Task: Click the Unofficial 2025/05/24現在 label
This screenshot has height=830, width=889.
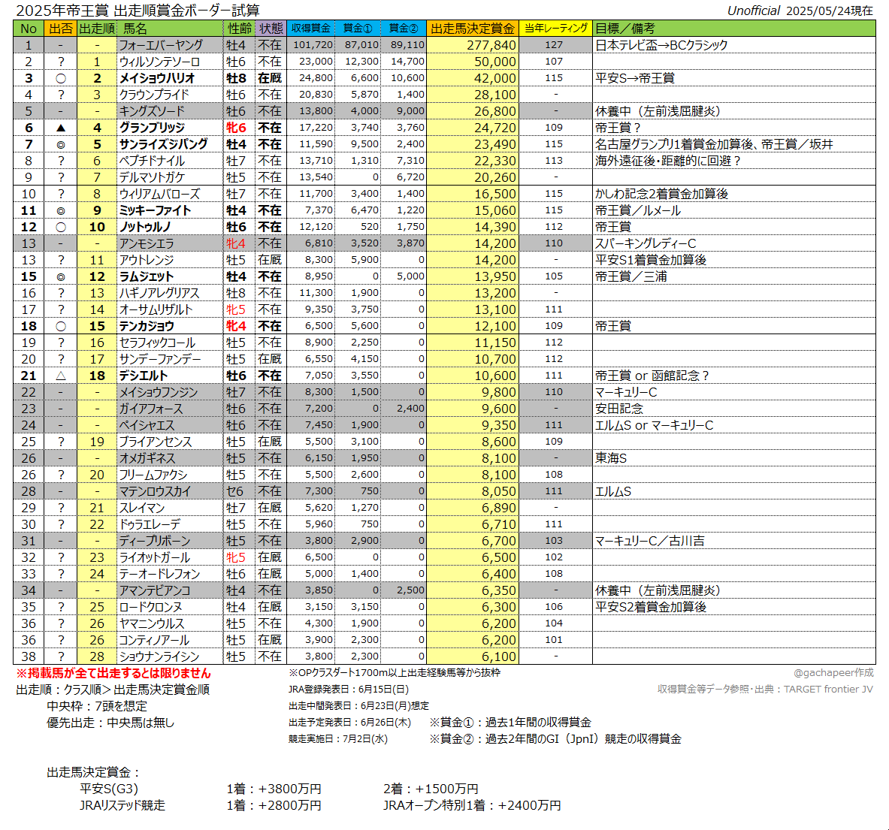Action: [800, 11]
